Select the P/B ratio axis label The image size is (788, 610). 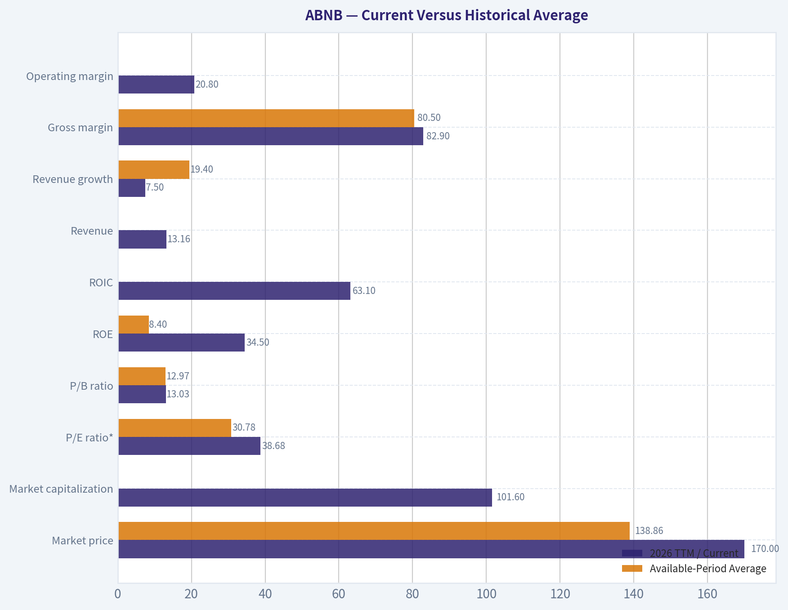(x=92, y=386)
